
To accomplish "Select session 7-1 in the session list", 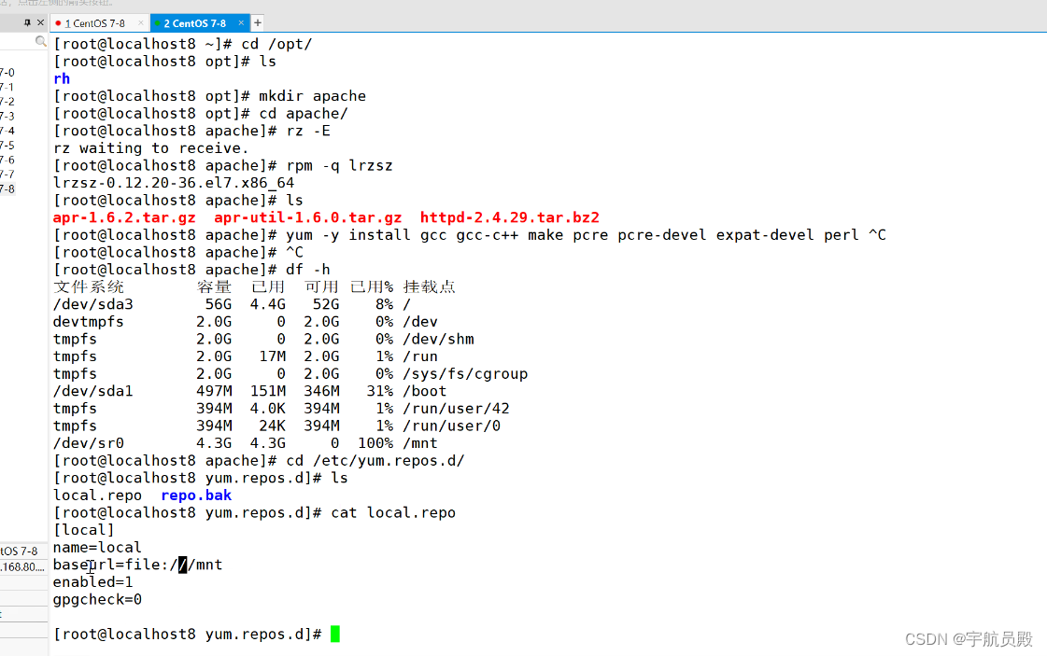I will point(7,88).
